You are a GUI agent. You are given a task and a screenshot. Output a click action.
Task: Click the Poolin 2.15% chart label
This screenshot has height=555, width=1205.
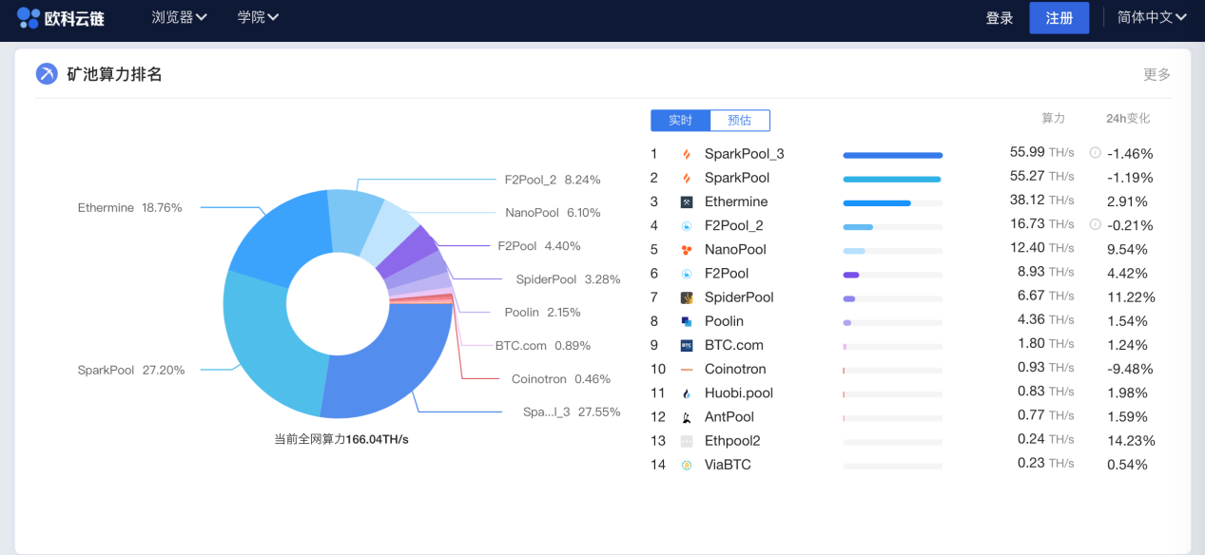click(542, 313)
